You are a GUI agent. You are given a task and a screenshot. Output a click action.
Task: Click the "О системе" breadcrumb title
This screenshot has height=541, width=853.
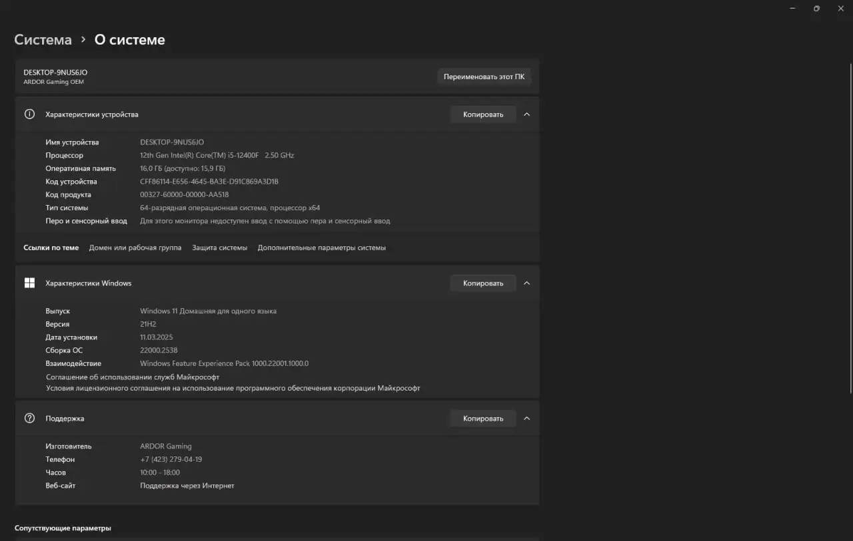click(x=130, y=40)
